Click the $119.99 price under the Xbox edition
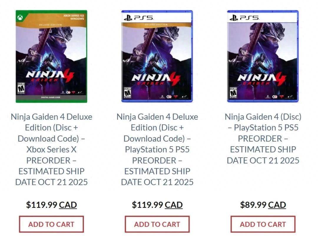Viewport: 318px width, 249px height. tap(42, 205)
